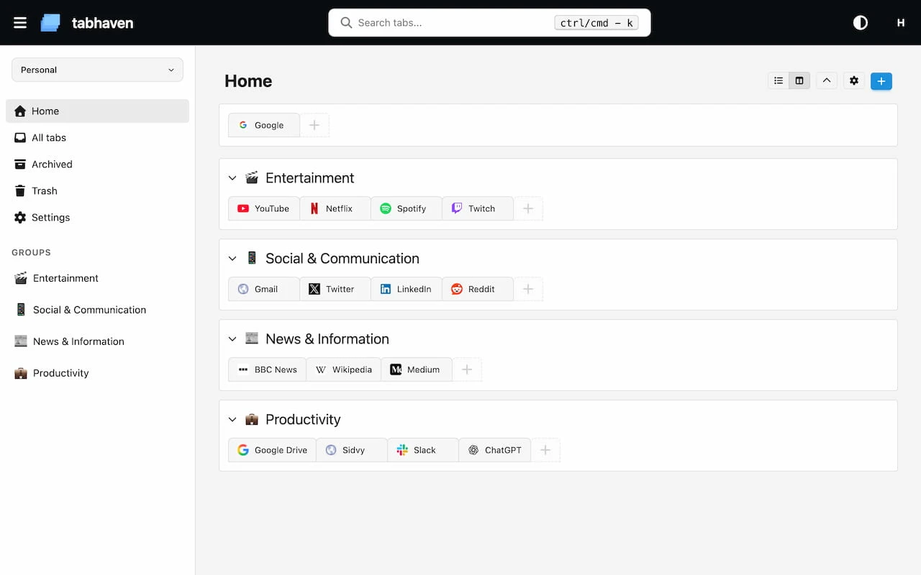The height and width of the screenshot is (575, 921).
Task: Open the Reddit tab in Social & Communication
Action: point(476,289)
